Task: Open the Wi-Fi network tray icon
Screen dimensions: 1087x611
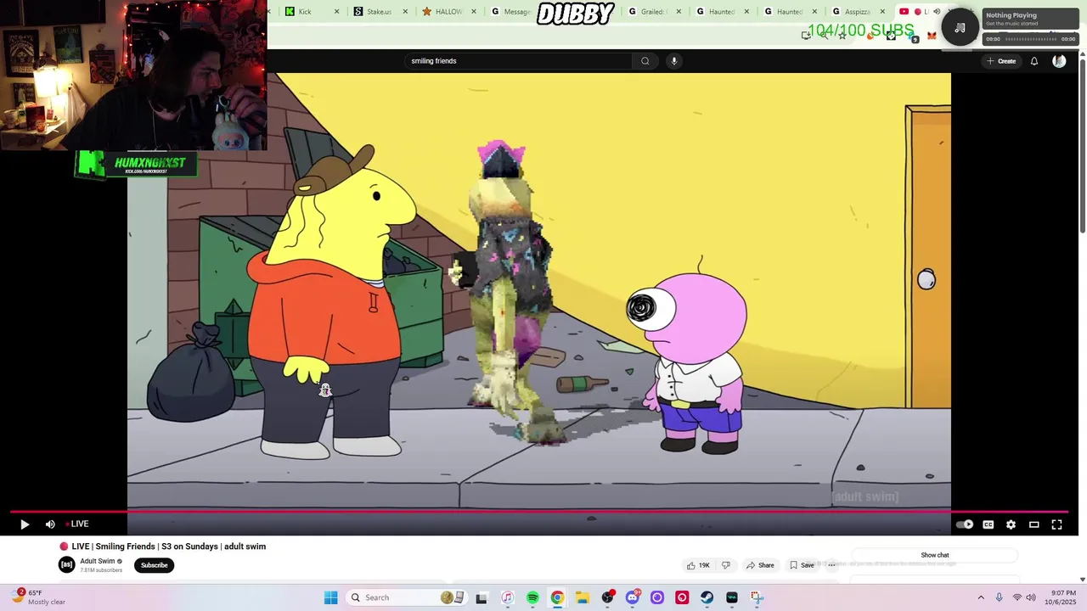Action: [1017, 597]
